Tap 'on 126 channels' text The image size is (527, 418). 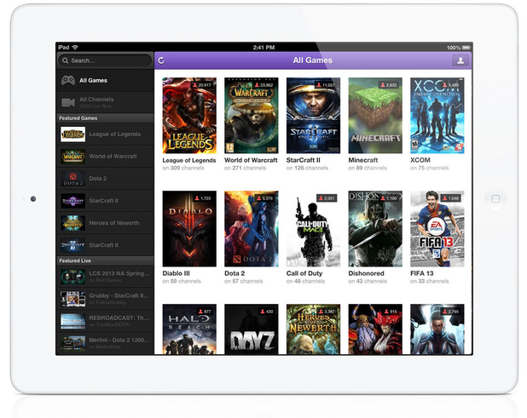[307, 168]
